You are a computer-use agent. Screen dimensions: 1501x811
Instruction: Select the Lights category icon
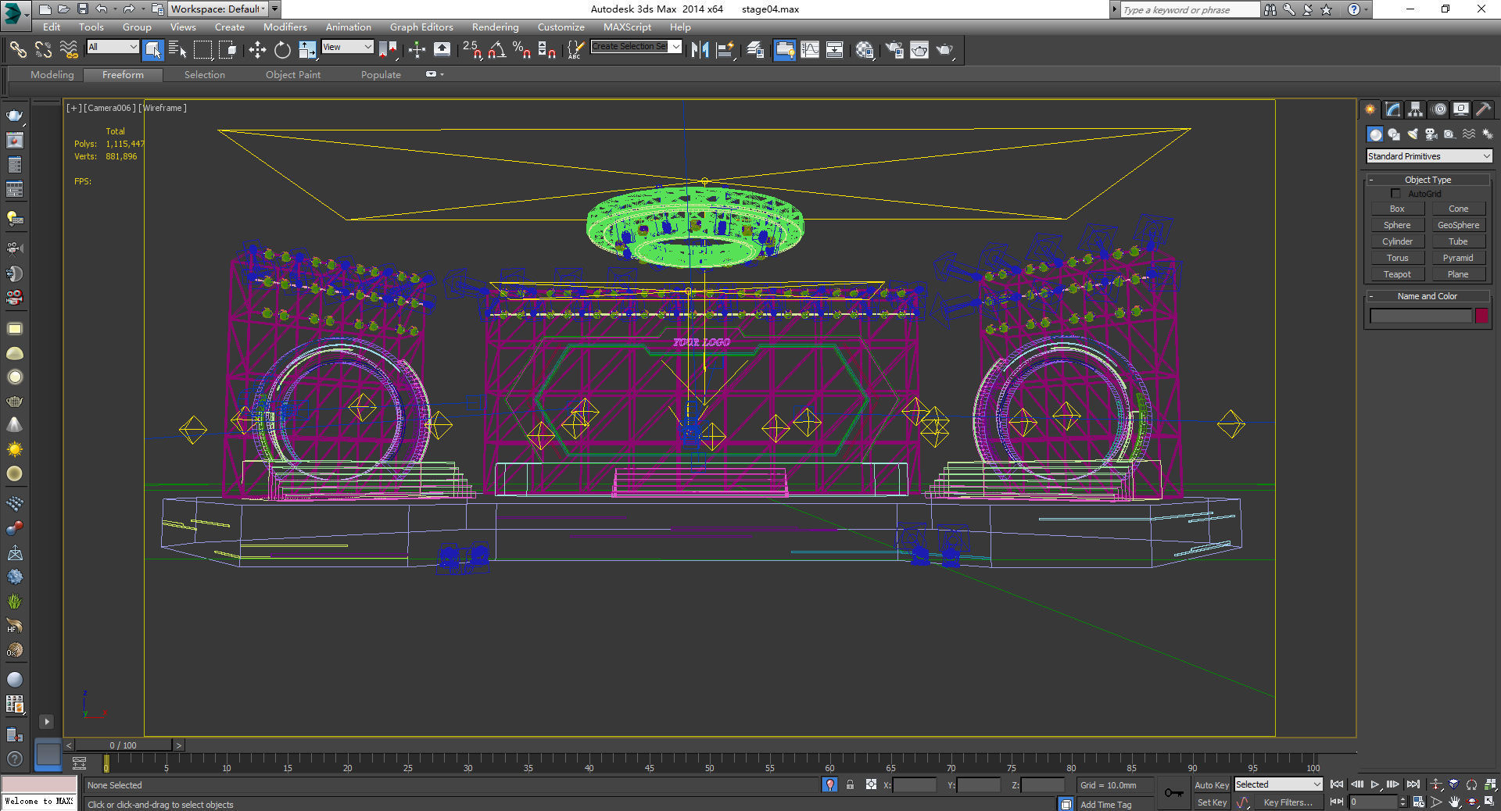[1413, 134]
